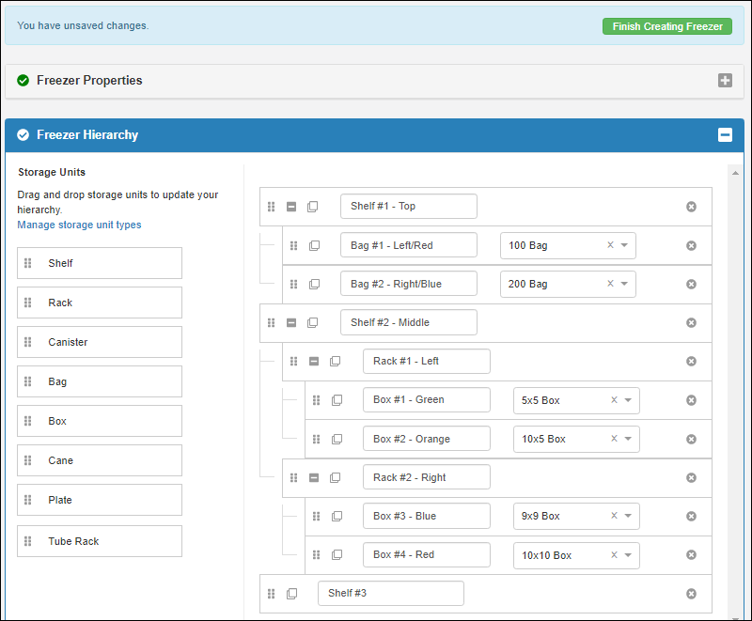
Task: Click the copy icon beside Shelf #1 - Top
Action: coord(313,207)
